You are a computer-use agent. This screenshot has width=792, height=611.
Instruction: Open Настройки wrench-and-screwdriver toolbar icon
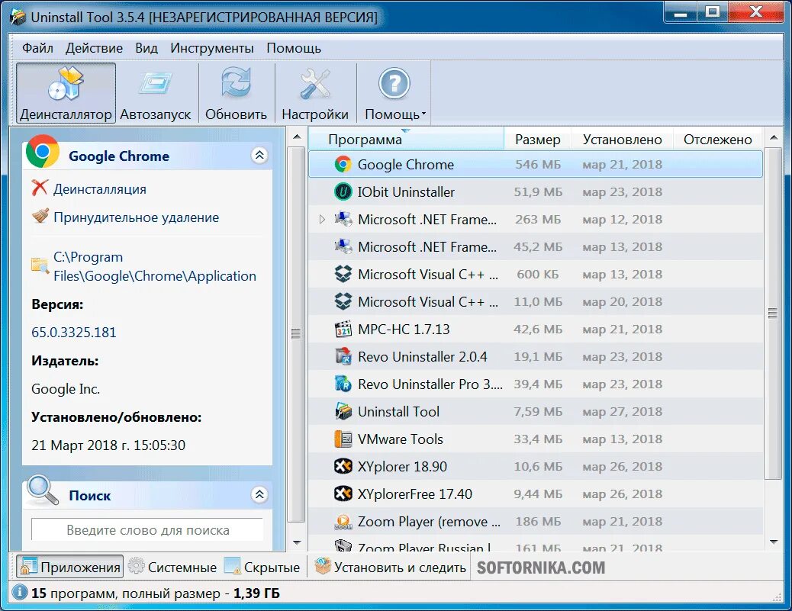[x=315, y=83]
